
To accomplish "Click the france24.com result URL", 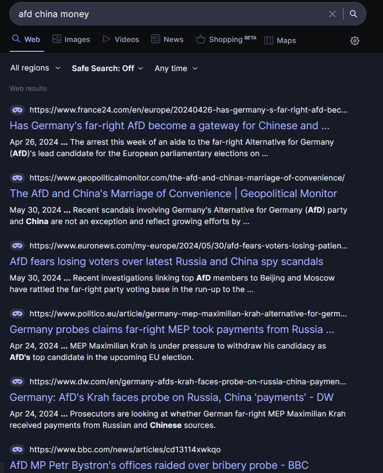I will point(188,110).
